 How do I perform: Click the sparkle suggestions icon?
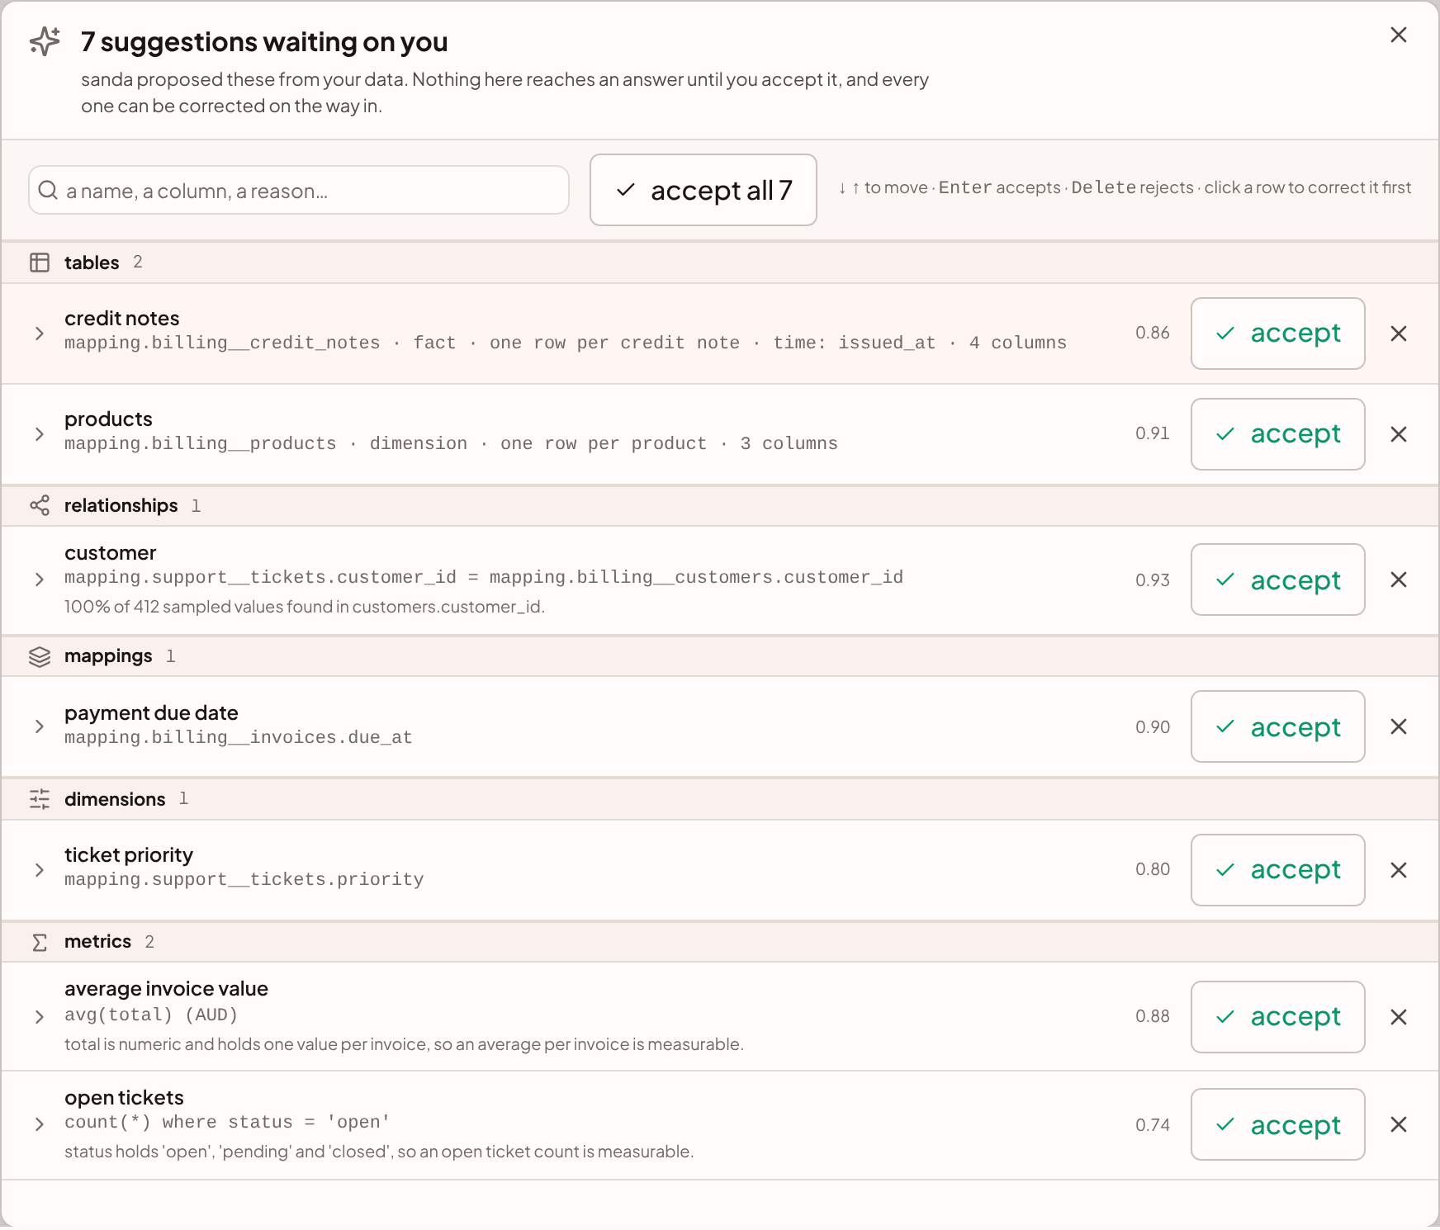[45, 41]
